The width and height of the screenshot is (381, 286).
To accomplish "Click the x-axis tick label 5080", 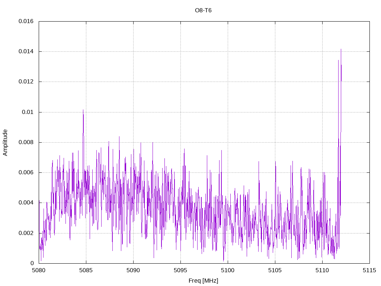I will pos(39,270).
